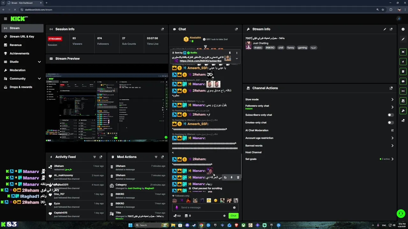The width and height of the screenshot is (408, 229).
Task: Click the Chrome address bar URL
Action: 39,10
